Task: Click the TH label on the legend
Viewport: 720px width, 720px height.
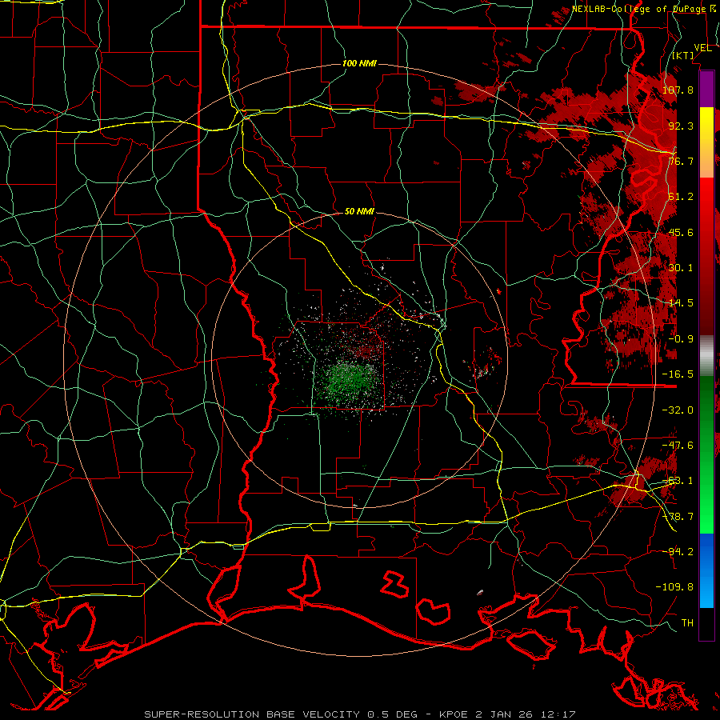Action: (x=687, y=623)
